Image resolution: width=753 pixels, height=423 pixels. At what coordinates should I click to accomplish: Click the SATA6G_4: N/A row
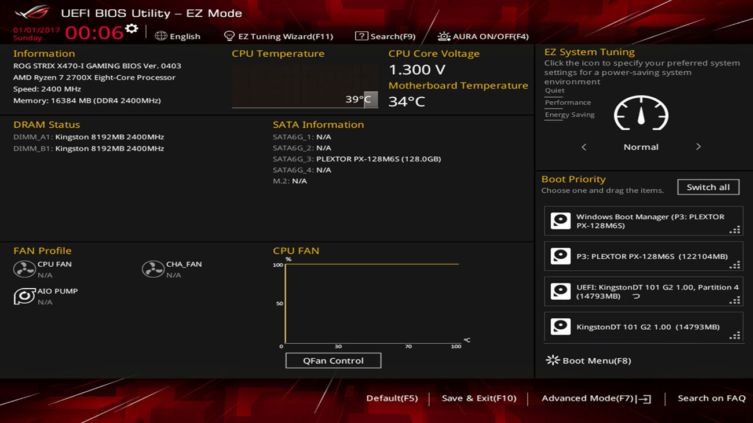pyautogui.click(x=302, y=170)
